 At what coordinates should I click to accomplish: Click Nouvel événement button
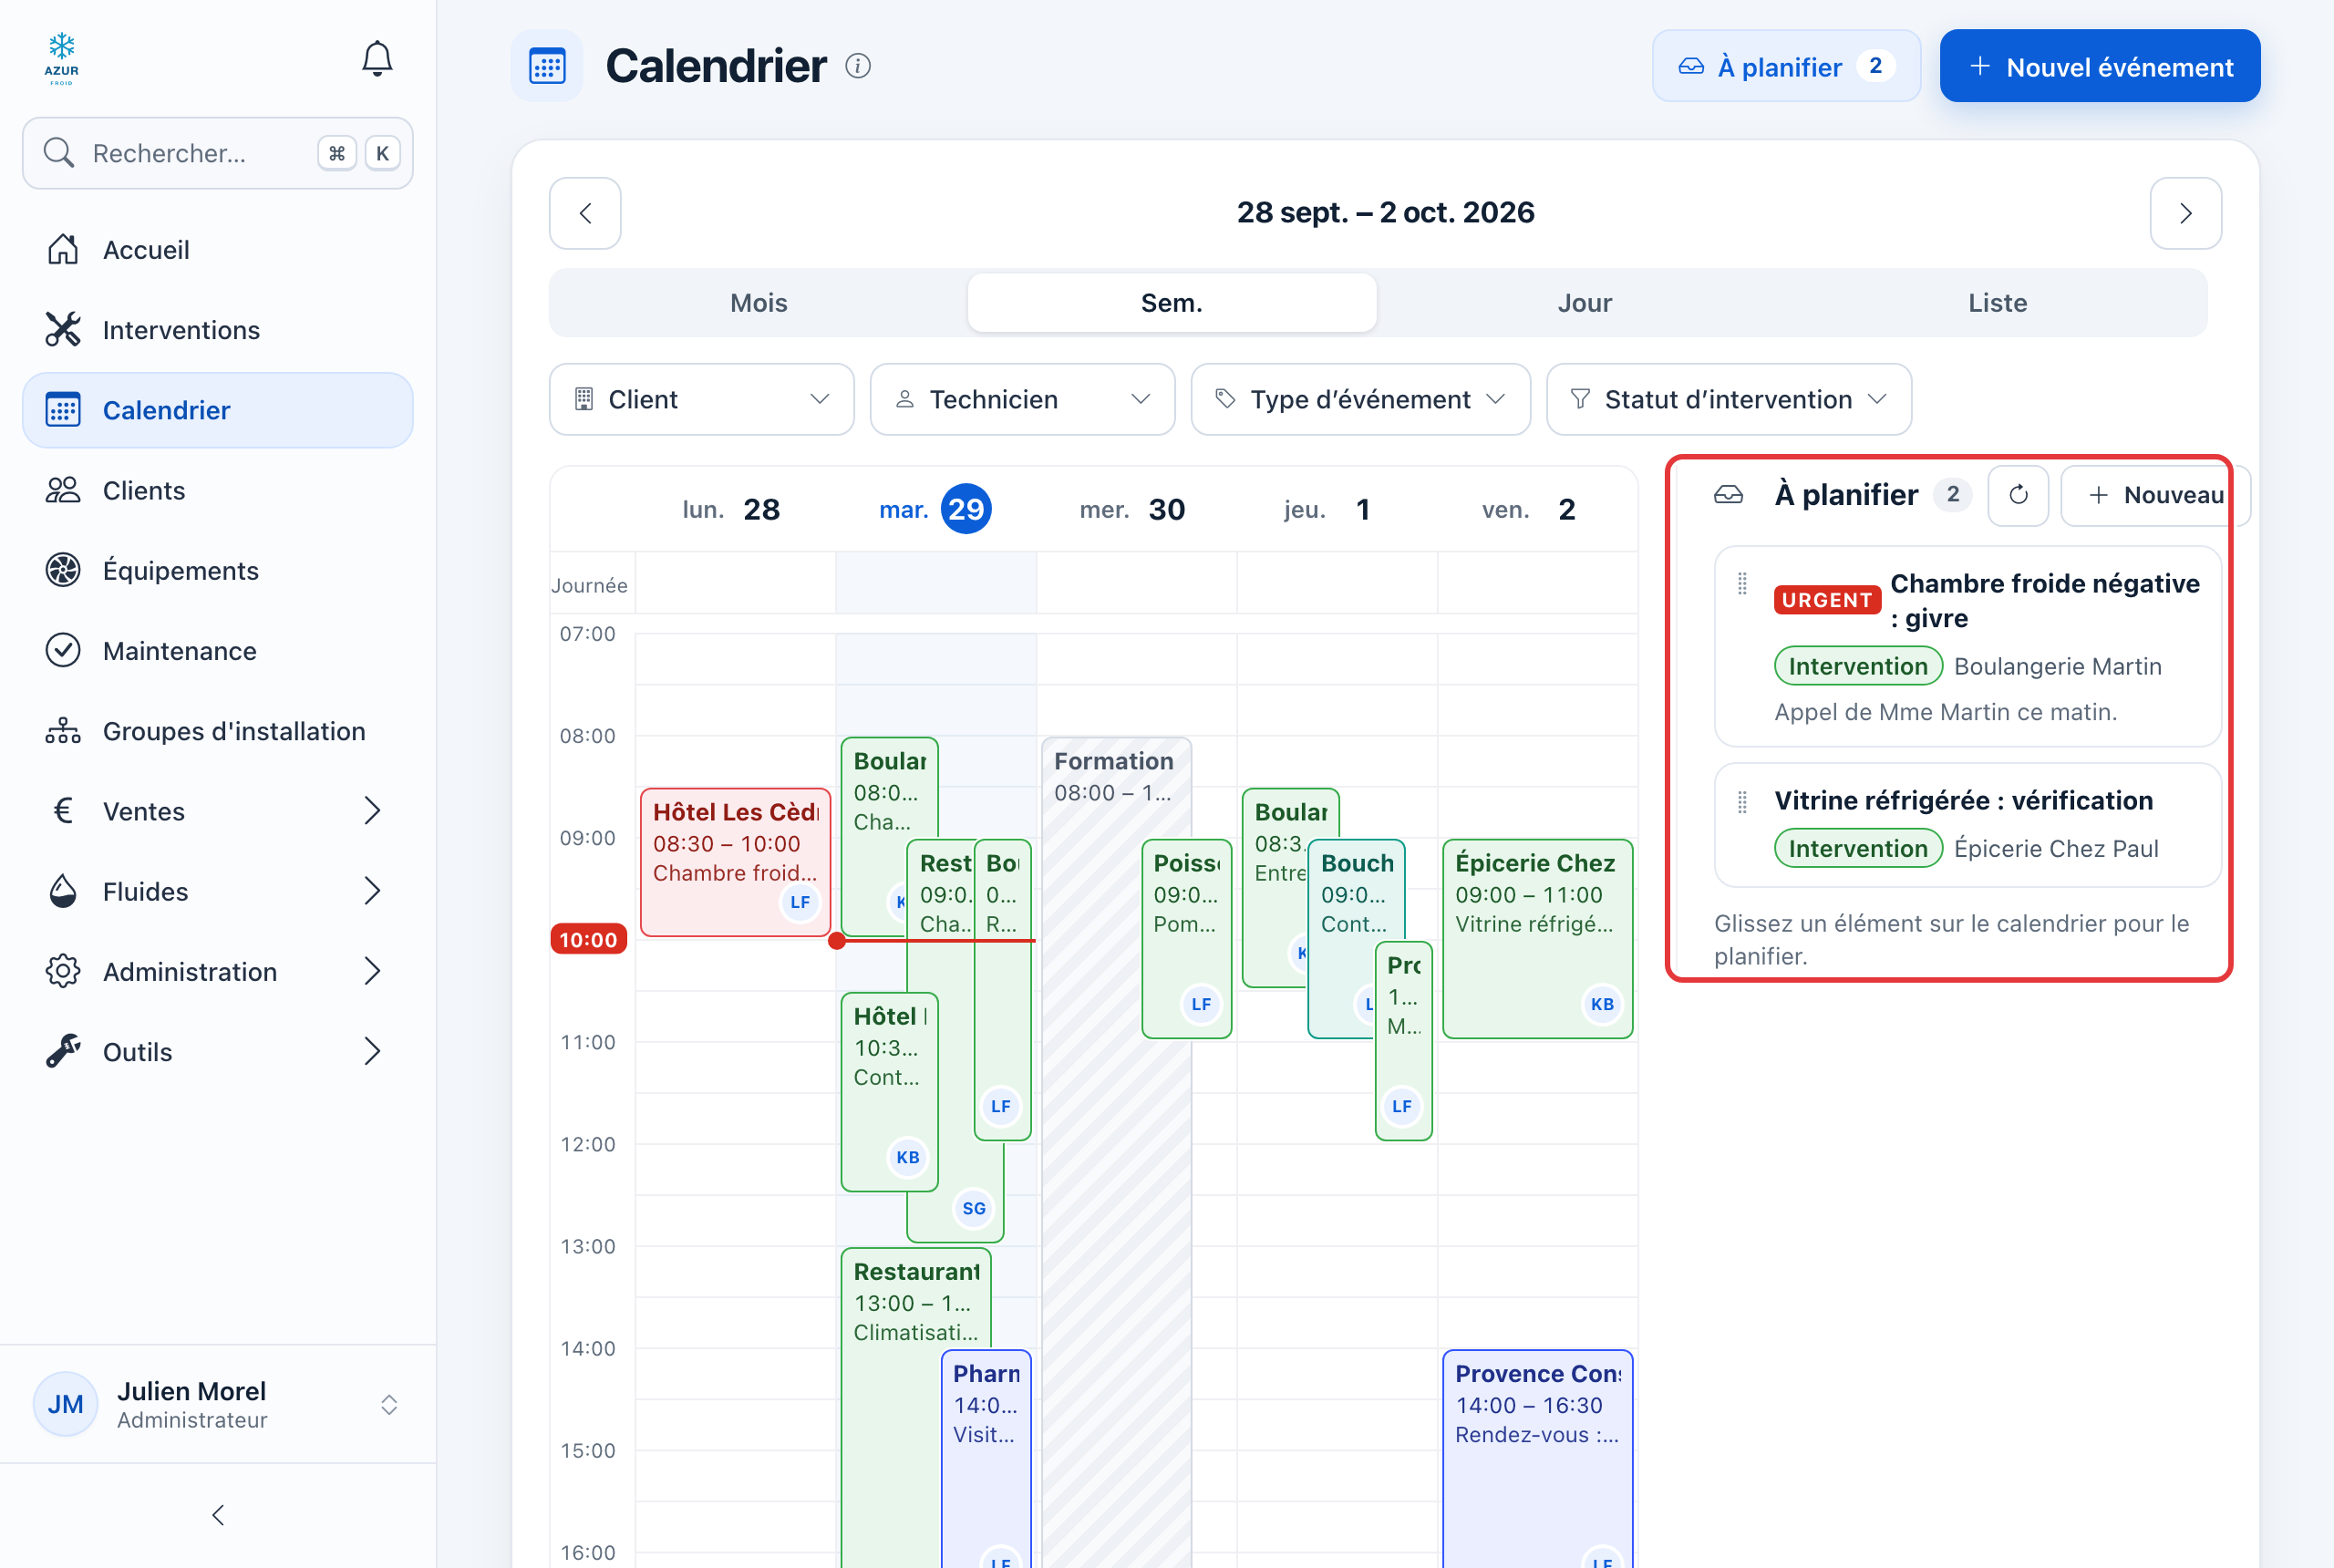(x=2099, y=66)
